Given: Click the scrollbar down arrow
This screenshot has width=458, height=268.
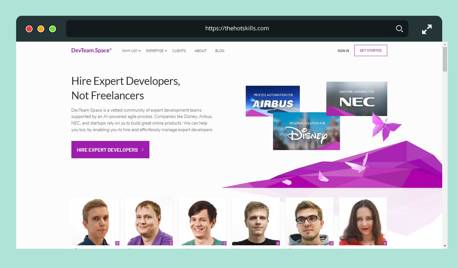Looking at the screenshot, I should [445, 246].
